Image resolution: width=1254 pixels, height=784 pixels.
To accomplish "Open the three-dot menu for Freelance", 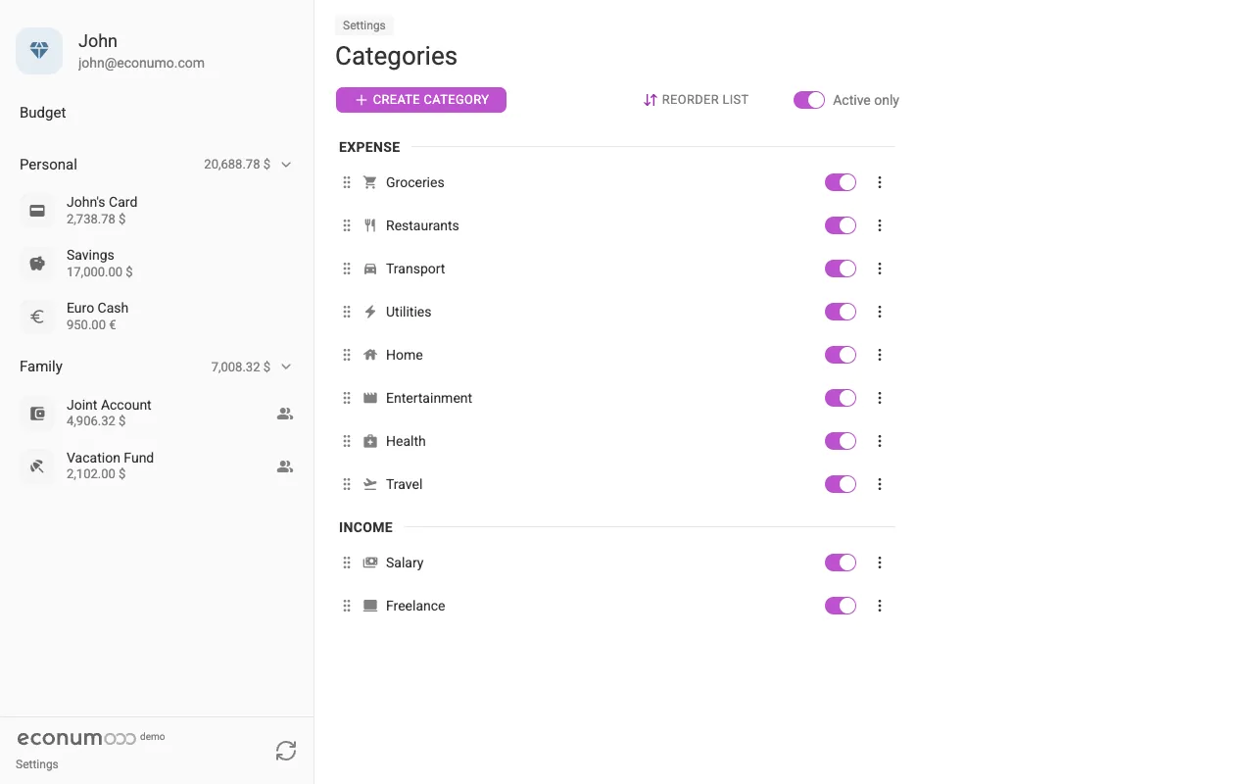I will click(880, 606).
